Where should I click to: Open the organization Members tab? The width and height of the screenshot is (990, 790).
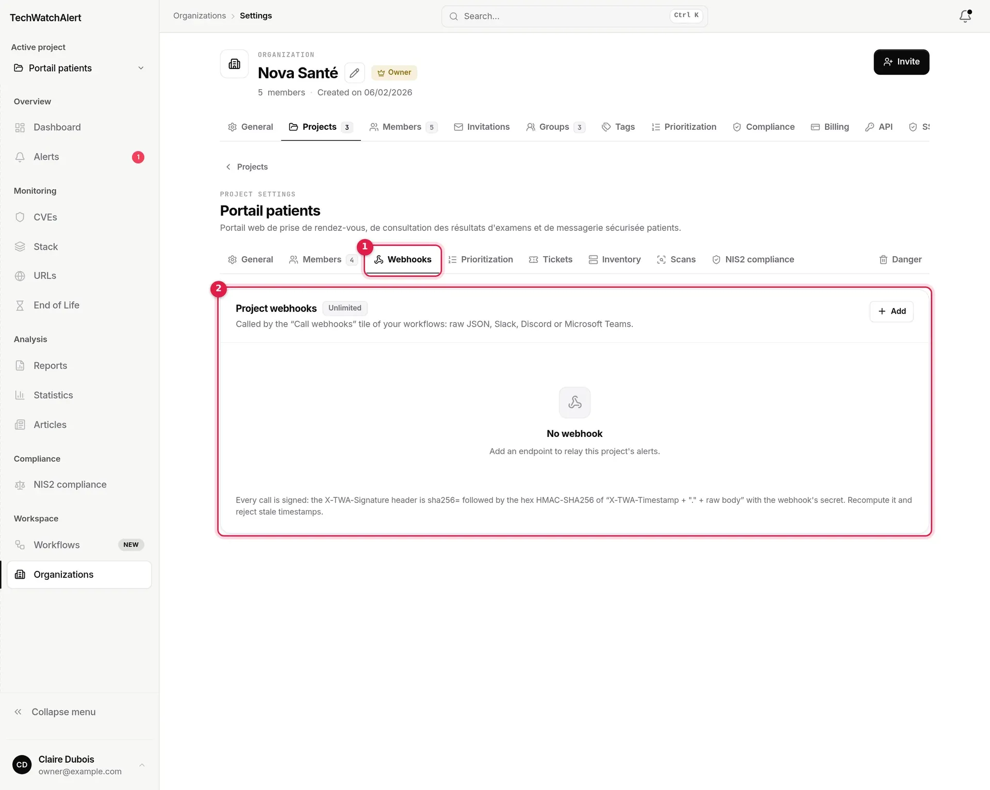pyautogui.click(x=404, y=127)
